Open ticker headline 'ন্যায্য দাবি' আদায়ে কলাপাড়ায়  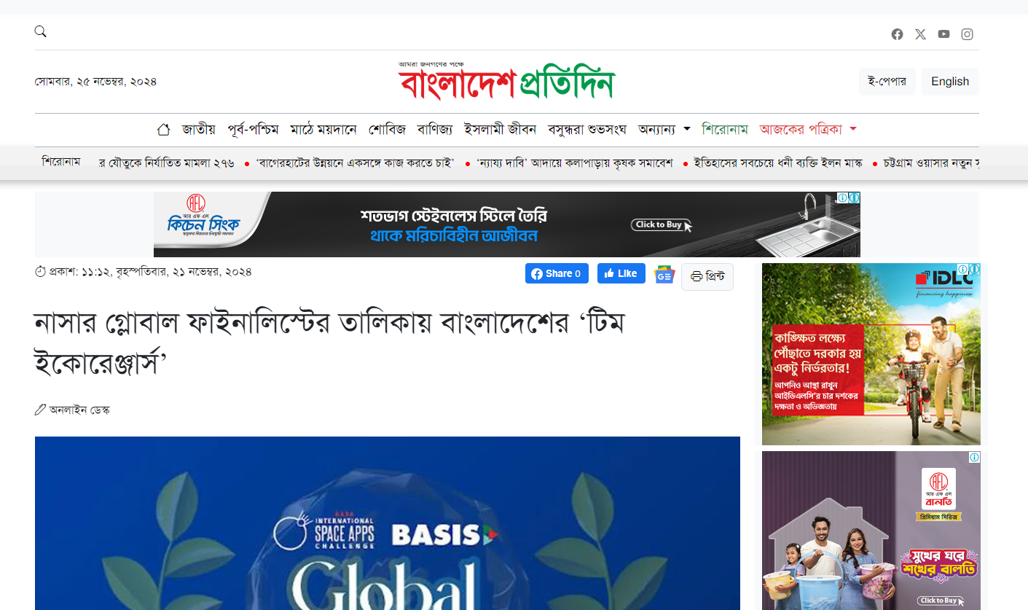tap(574, 163)
